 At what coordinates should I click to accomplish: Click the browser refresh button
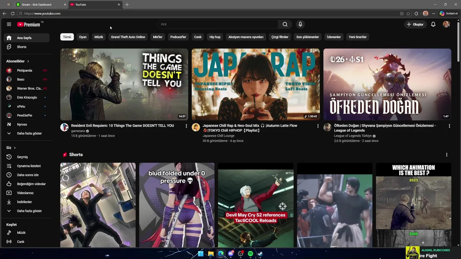[x=13, y=13]
